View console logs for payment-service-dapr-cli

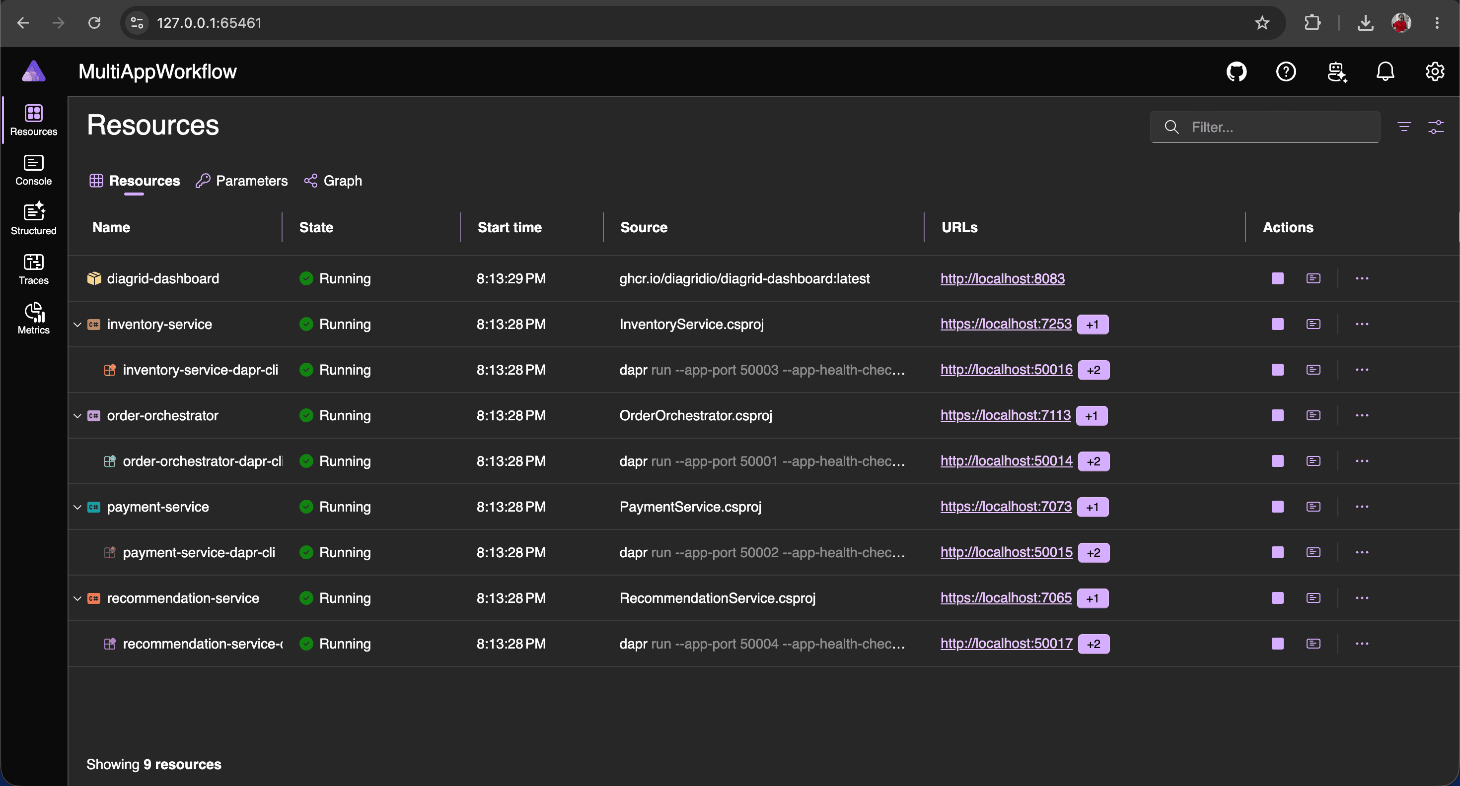pos(1313,552)
